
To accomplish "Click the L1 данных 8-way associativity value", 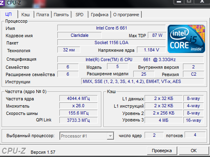I will [193, 98].
